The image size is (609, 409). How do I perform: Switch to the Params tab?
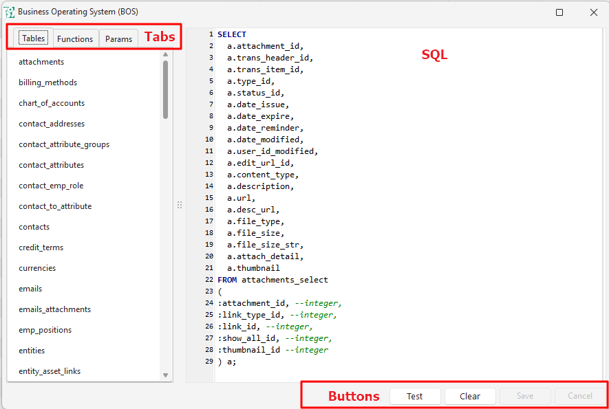click(x=118, y=38)
